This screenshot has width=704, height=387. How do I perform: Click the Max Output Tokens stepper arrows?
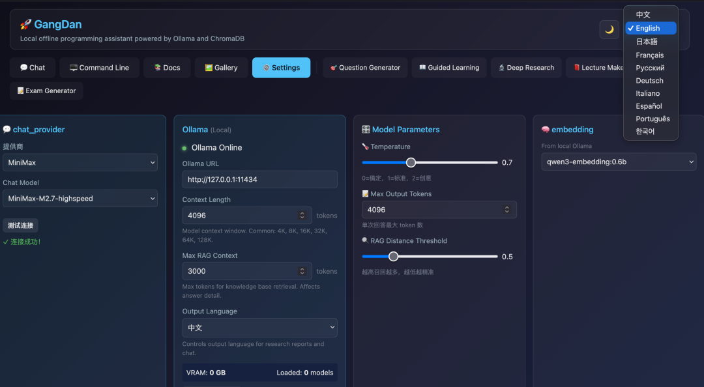507,210
